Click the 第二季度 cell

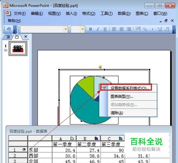pos(88,144)
